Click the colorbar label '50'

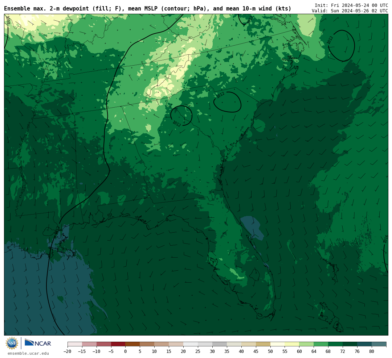[270, 351]
